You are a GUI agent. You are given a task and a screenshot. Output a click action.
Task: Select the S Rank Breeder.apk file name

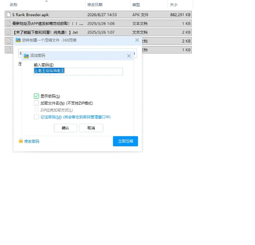(31, 15)
